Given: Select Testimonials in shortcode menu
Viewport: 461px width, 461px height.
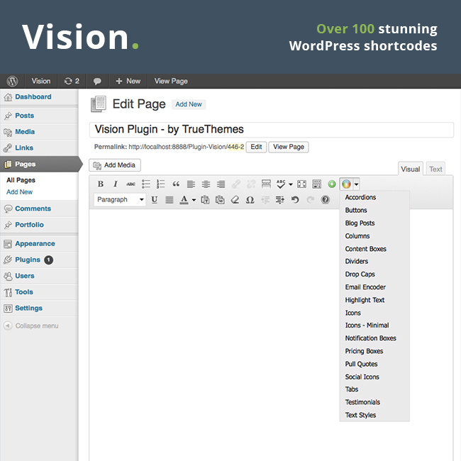Looking at the screenshot, I should click(x=362, y=402).
